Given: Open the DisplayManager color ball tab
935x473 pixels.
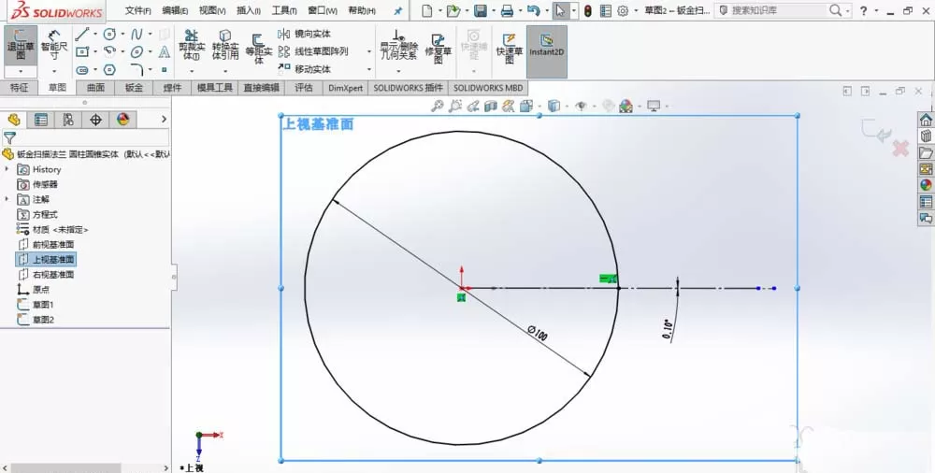Looking at the screenshot, I should pyautogui.click(x=122, y=120).
